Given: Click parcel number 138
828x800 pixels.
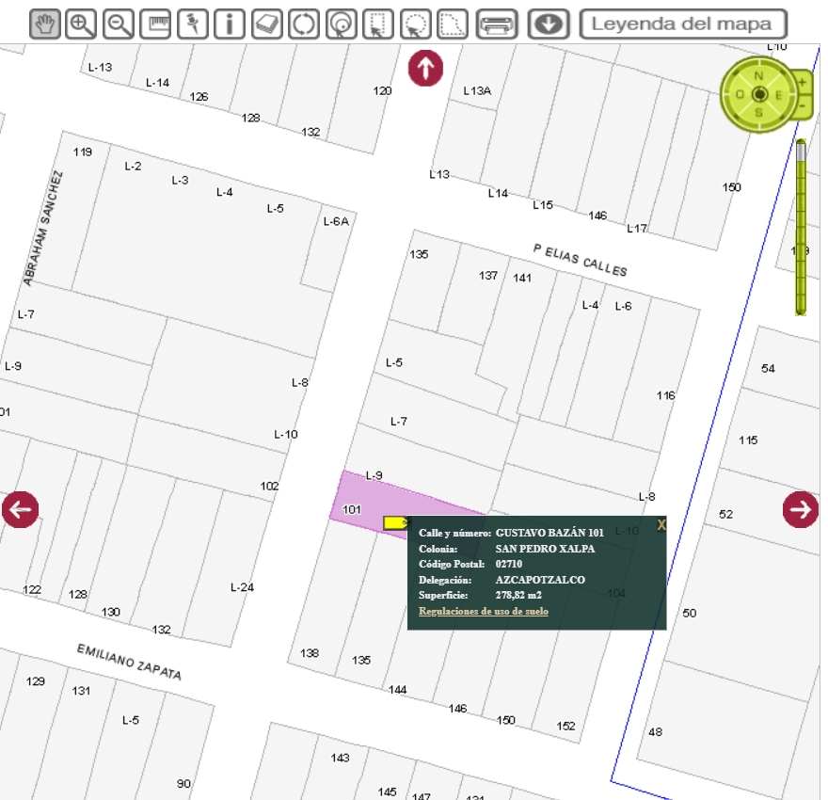Looking at the screenshot, I should tap(310, 653).
